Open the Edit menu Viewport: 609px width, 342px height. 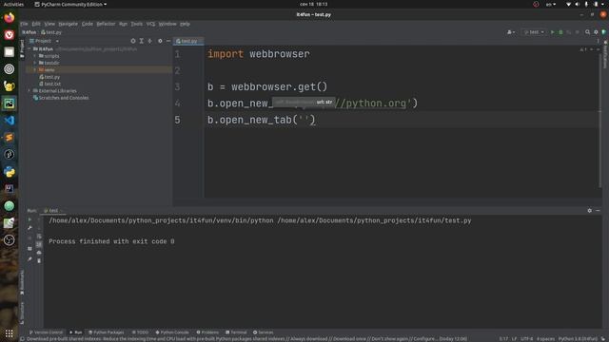point(36,24)
